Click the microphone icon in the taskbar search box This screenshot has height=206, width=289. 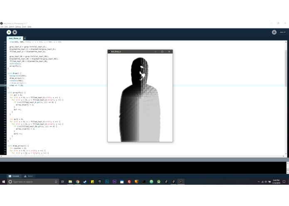click(56, 182)
